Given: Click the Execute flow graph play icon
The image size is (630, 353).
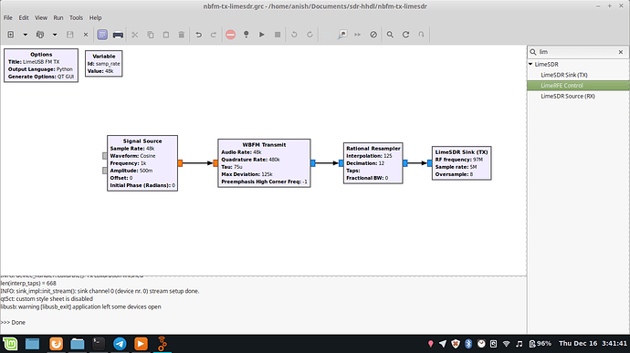Looking at the screenshot, I should pos(261,35).
